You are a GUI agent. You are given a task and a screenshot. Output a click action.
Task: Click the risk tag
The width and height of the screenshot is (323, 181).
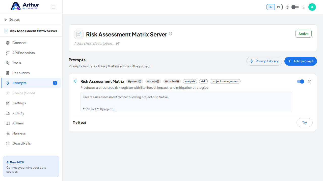(x=203, y=81)
